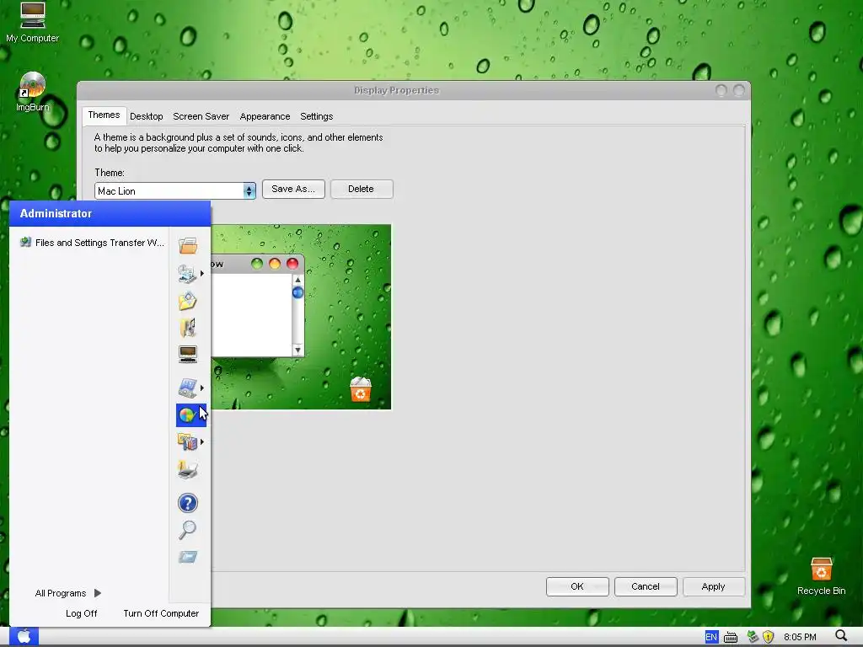Select the Recycle Bin desktop icon
The height and width of the screenshot is (647, 863).
821,576
